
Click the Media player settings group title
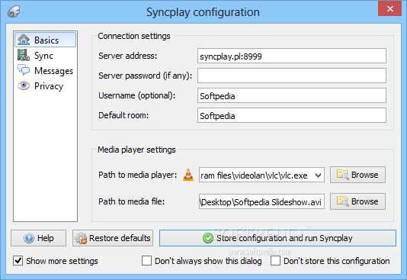click(136, 150)
